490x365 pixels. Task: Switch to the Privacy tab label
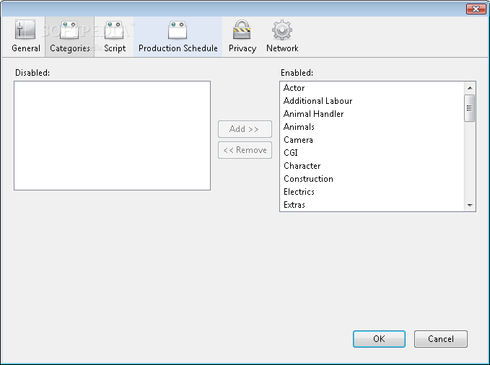pos(242,48)
